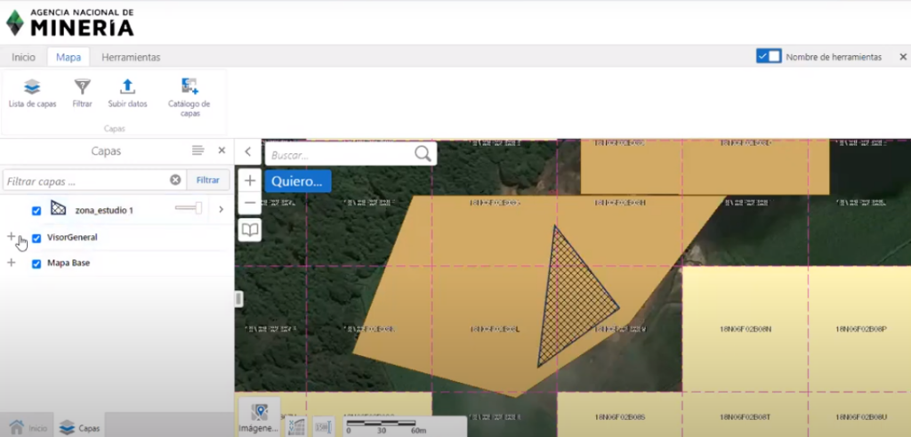Click the Filtrar capas input field

point(86,181)
